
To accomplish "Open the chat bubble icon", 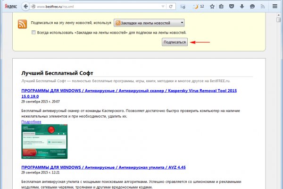I will point(252,7).
